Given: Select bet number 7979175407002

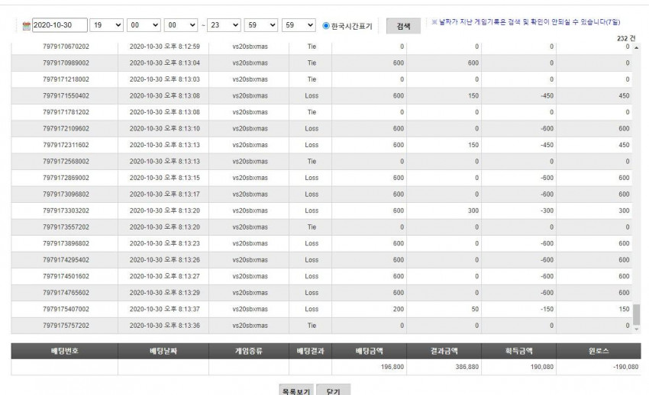Looking at the screenshot, I should 66,309.
